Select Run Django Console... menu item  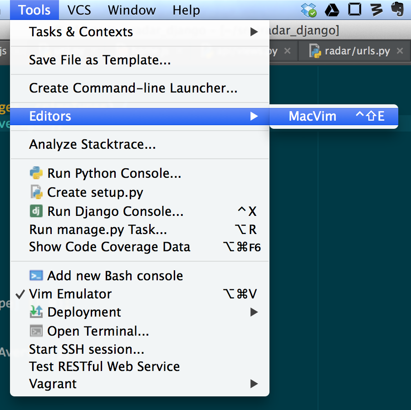(140, 211)
